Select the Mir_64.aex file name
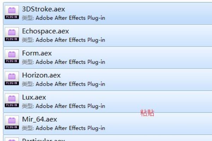Image resolution: width=212 pixels, height=141 pixels. click(x=39, y=119)
